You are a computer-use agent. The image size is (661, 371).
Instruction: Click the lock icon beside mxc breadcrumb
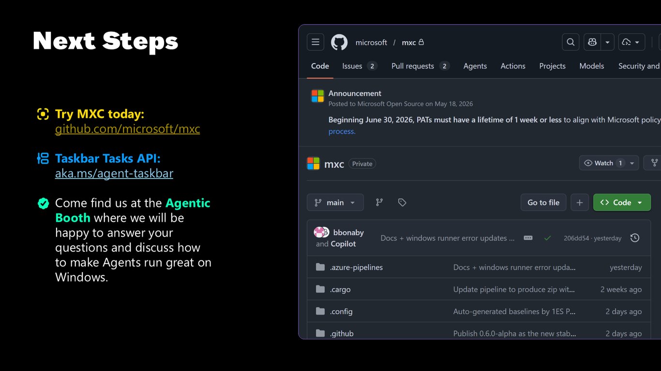[x=421, y=42]
